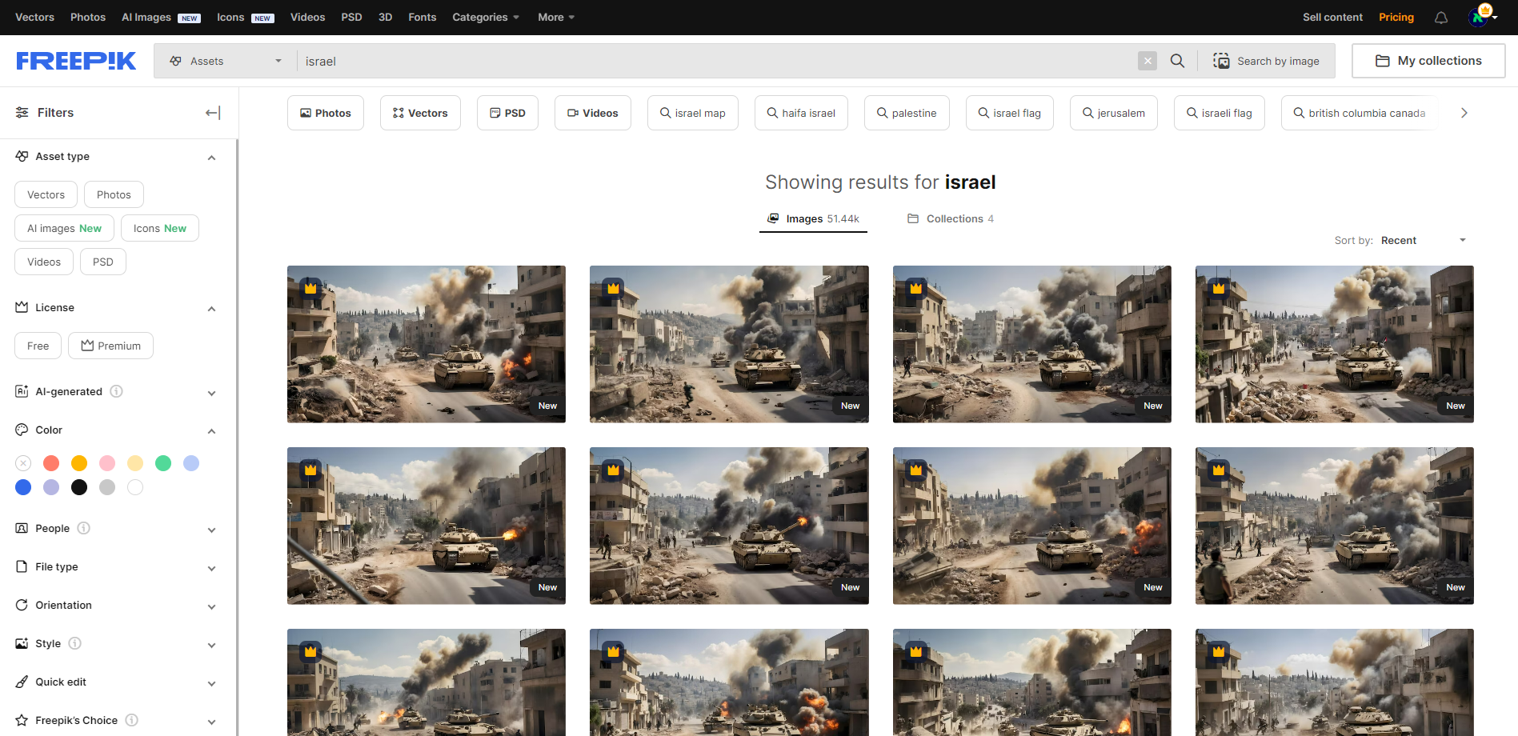Expand the Style filter section
1518x736 pixels.
coord(212,645)
